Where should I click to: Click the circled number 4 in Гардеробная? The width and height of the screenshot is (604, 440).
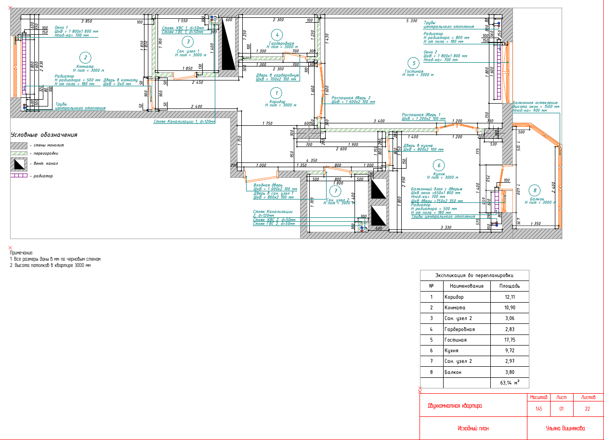point(276,35)
